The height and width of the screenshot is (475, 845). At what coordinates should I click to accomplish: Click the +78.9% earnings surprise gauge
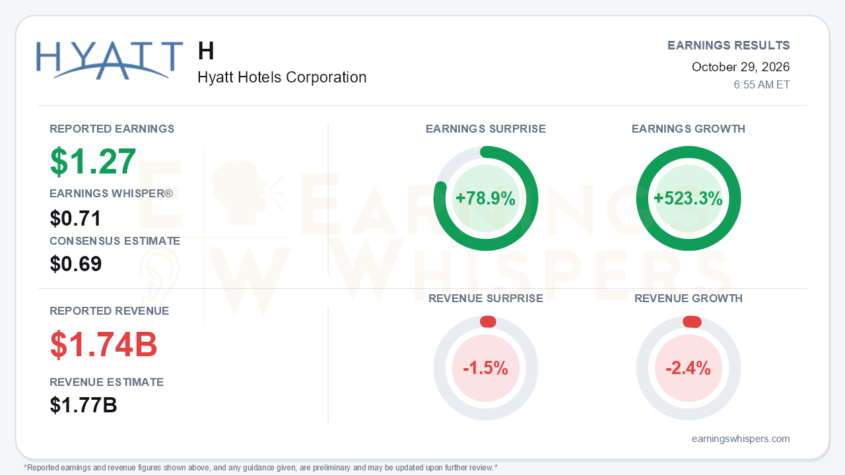click(x=486, y=199)
